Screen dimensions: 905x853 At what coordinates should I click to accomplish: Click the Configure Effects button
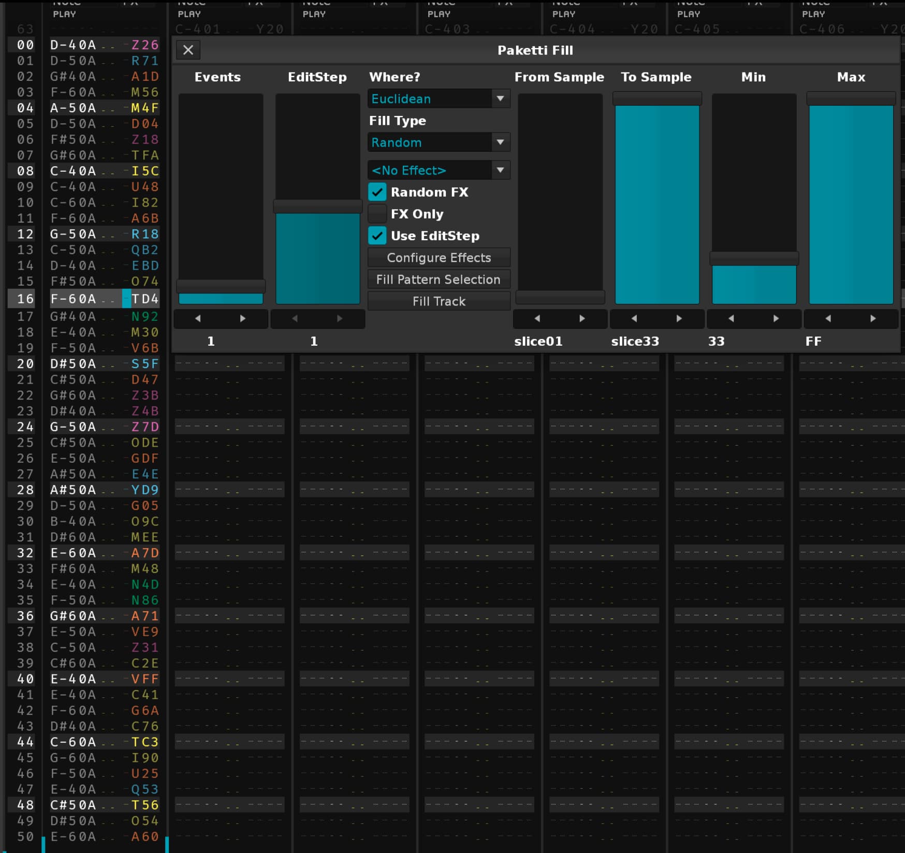439,258
